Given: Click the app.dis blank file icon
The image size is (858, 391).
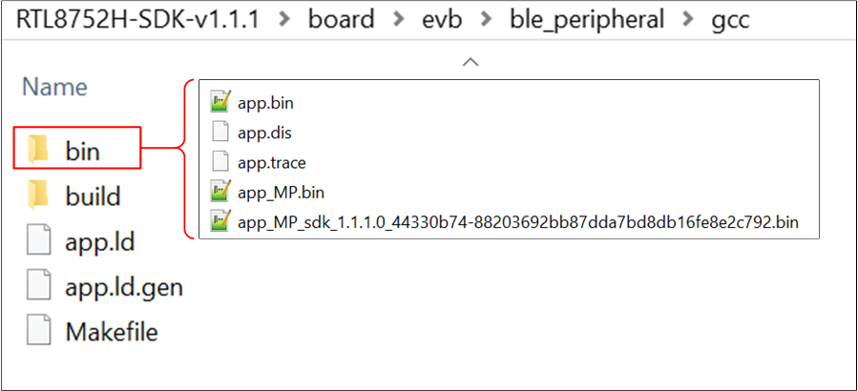Looking at the screenshot, I should [220, 133].
